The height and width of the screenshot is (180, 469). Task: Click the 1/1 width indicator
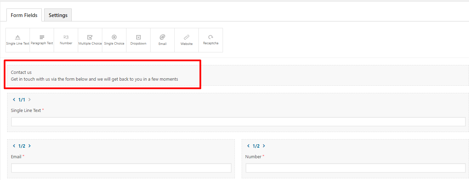(22, 100)
